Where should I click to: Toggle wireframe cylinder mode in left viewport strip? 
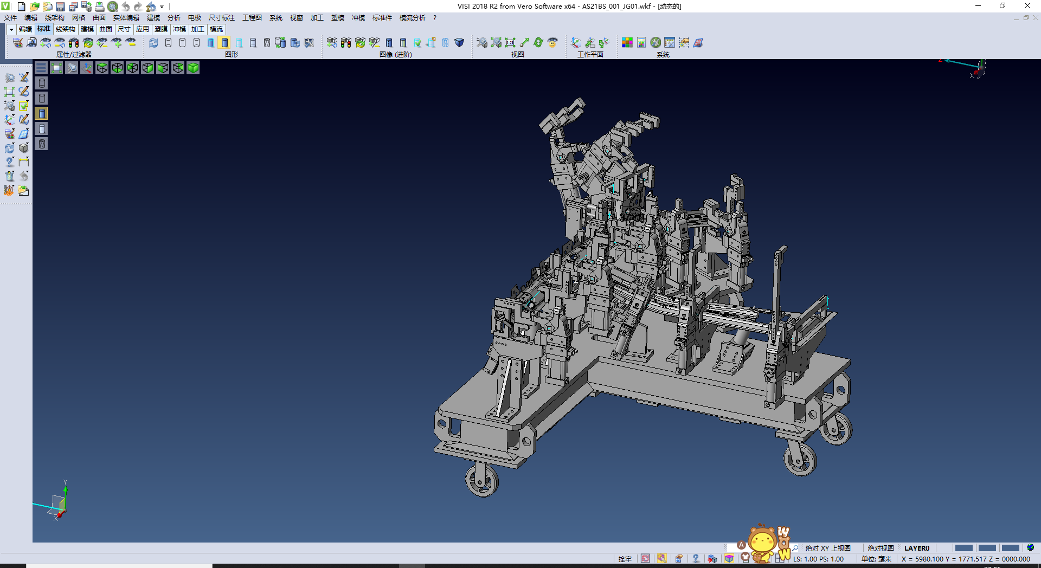(42, 83)
